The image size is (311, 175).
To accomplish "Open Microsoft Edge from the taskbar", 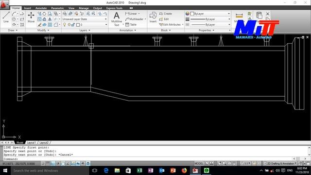I will tap(106, 171).
